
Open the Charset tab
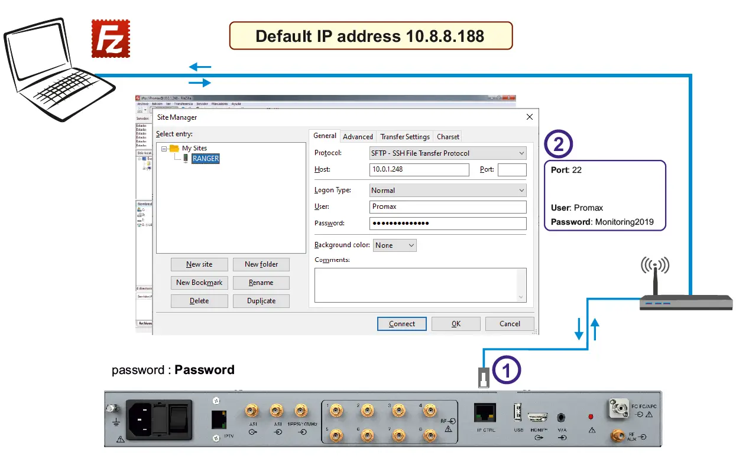pyautogui.click(x=448, y=136)
